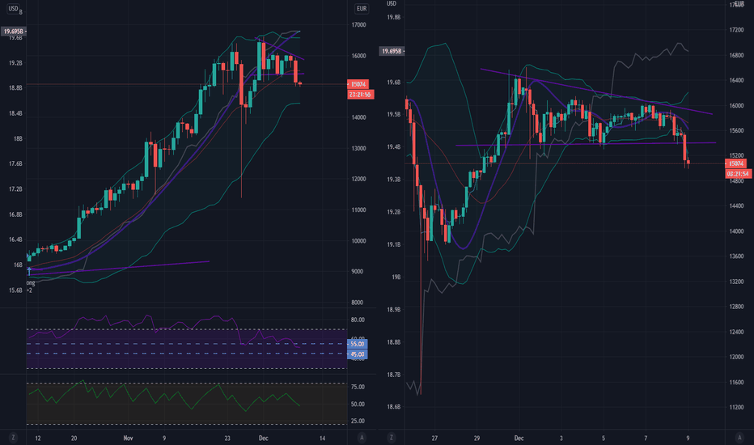Select the blue long-entry arrow marker on left chart

(x=29, y=271)
